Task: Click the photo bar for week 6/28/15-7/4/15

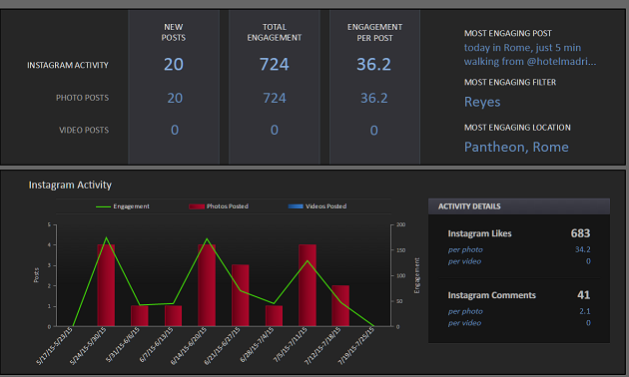Action: pos(274,316)
